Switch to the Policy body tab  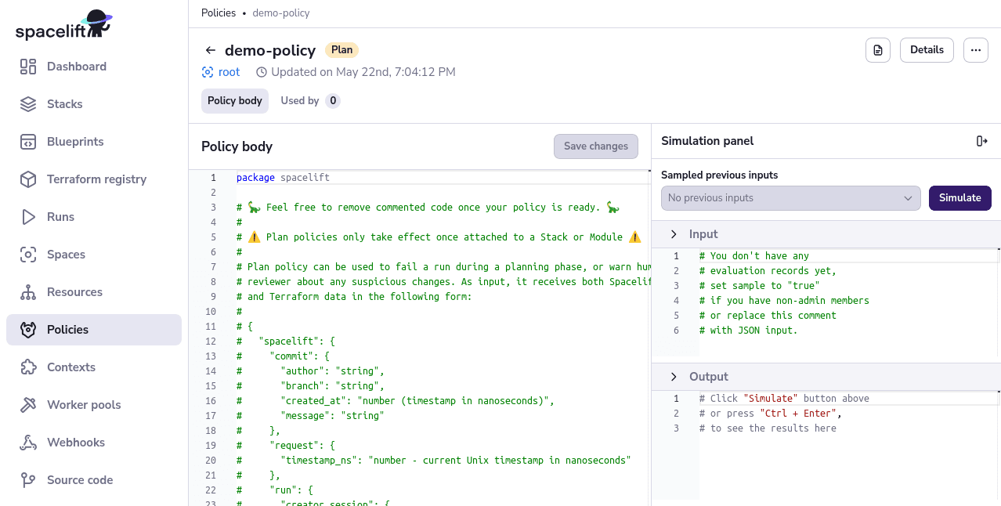point(235,101)
